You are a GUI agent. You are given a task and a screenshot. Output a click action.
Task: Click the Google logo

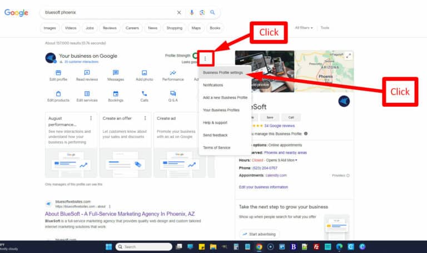point(16,13)
